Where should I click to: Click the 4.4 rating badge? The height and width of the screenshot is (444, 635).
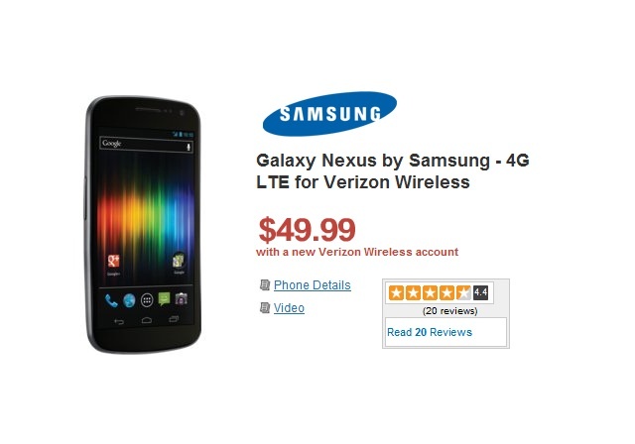(x=480, y=292)
